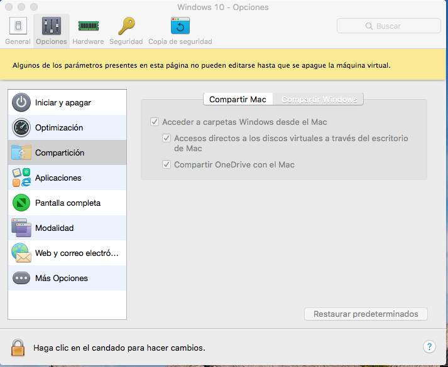The height and width of the screenshot is (367, 448).
Task: Click the green Pantalla completa icon
Action: point(21,203)
